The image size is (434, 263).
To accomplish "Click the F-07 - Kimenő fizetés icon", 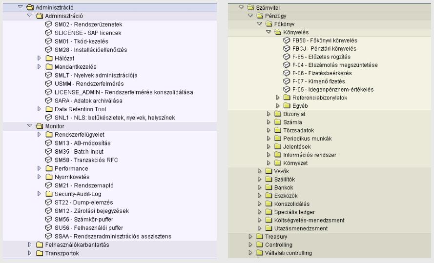I will (x=287, y=81).
